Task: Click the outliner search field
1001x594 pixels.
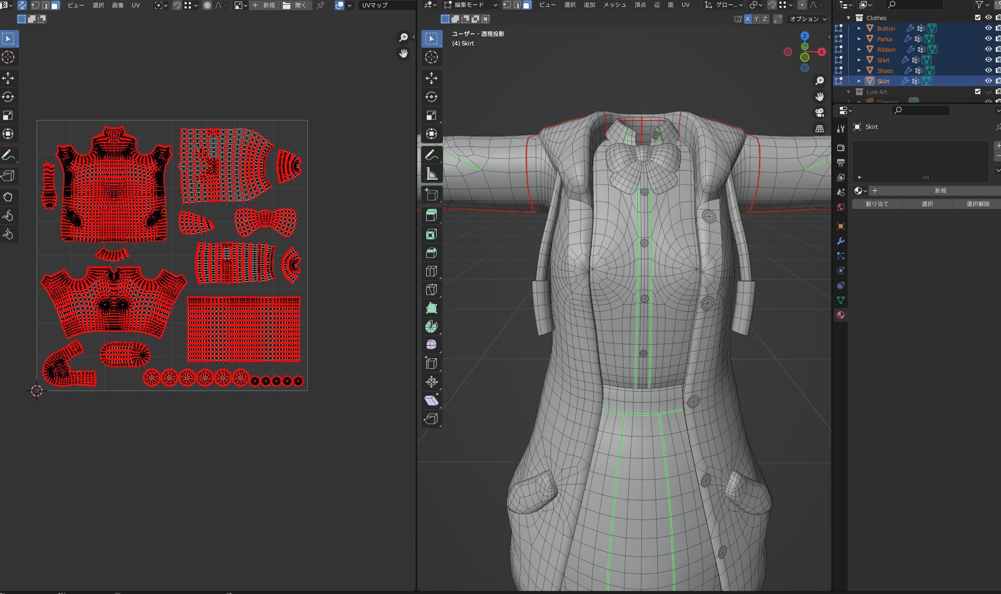Action: click(x=915, y=5)
